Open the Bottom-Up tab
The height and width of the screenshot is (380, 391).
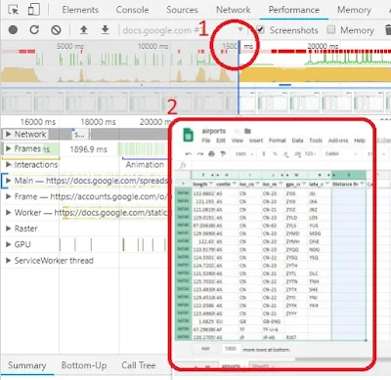[84, 365]
